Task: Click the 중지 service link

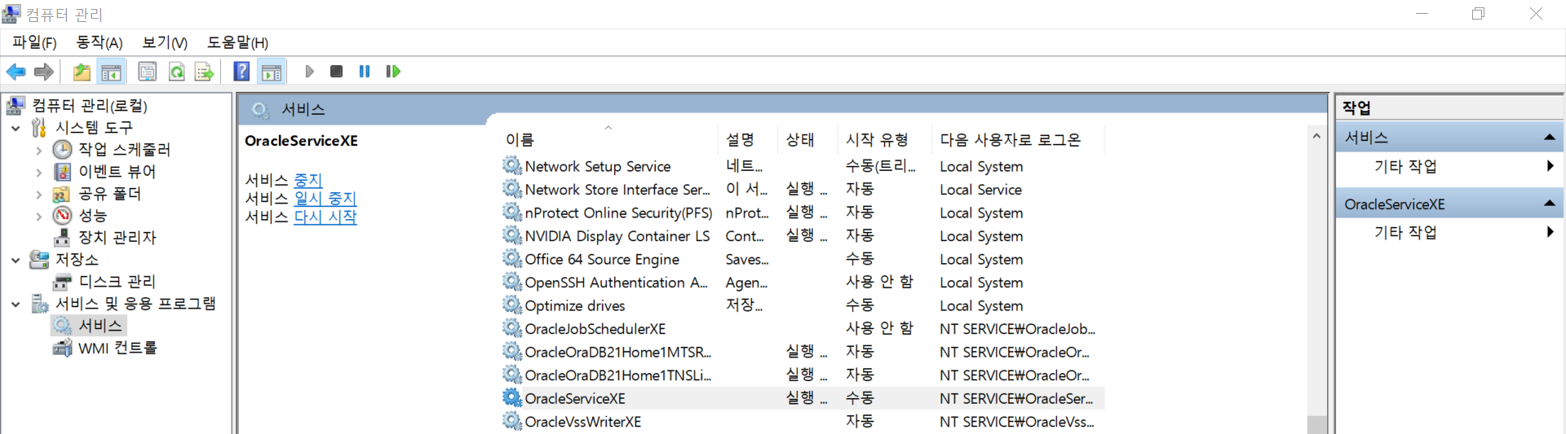Action: (308, 180)
